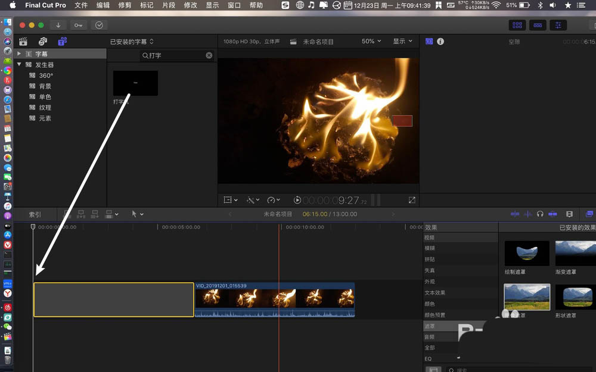
Task: Open the 50% viewer zoom dropdown
Action: click(x=371, y=42)
